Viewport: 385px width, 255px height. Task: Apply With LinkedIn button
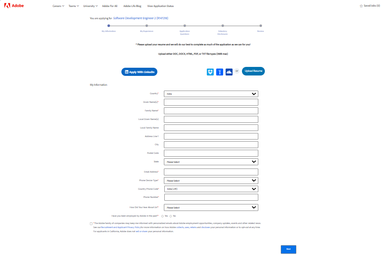tap(139, 72)
